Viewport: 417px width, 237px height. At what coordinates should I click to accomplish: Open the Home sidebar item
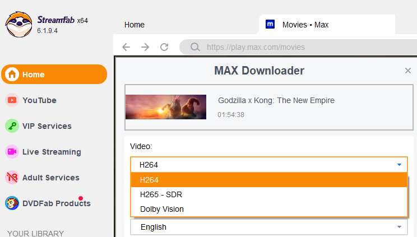[x=54, y=74]
